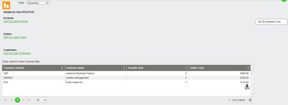Screen dimensions: 288x105
Task: Open Dollars Sold column options menu
Action: click(248, 68)
